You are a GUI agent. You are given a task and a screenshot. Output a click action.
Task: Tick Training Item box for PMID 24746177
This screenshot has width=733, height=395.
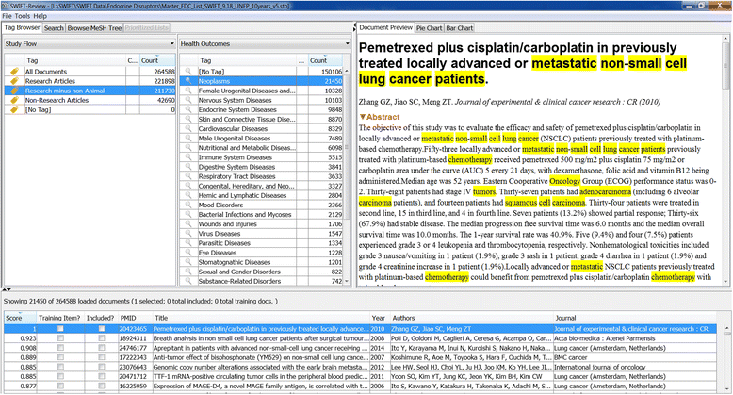(60, 348)
